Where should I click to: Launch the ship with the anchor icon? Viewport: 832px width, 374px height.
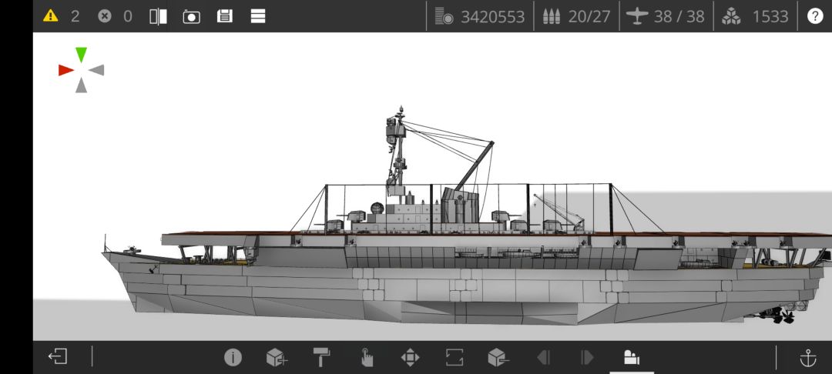(807, 358)
